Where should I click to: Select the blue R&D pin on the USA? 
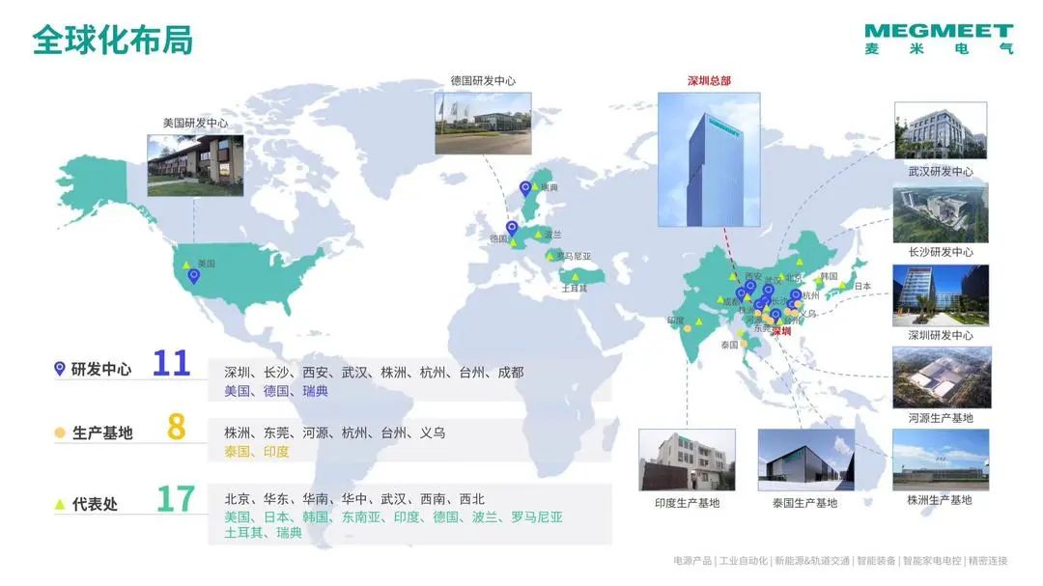click(193, 276)
